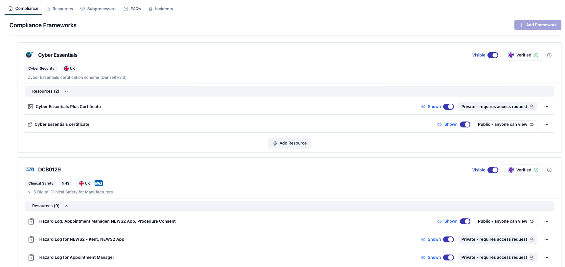Change access level of Cyber Essentials Plus Certificate

[497, 107]
